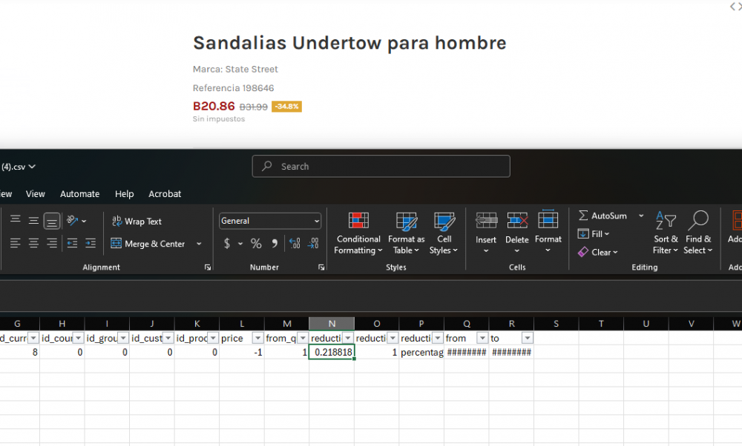Screen dimensions: 742x446
Task: Open the Clear menu
Action: [x=597, y=253]
